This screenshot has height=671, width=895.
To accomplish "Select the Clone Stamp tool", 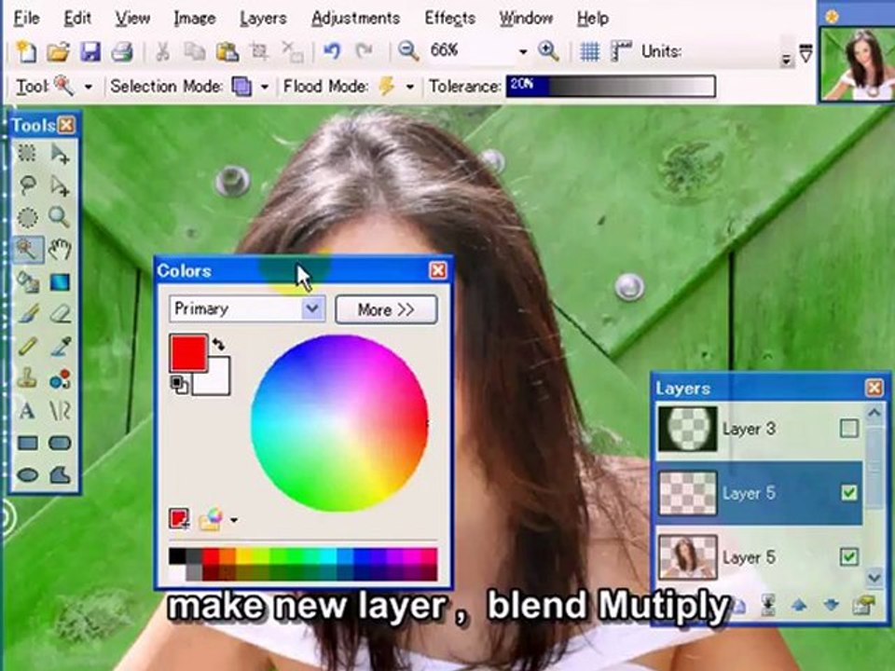I will 27,377.
